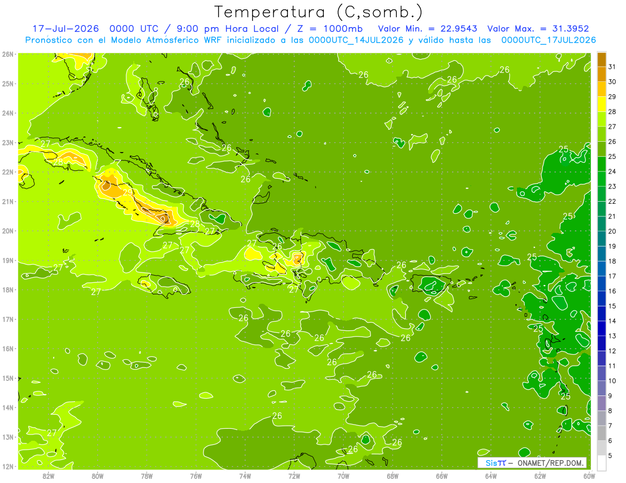Click the latitude axis label "18N"
This screenshot has height=483, width=626.
pyautogui.click(x=8, y=290)
